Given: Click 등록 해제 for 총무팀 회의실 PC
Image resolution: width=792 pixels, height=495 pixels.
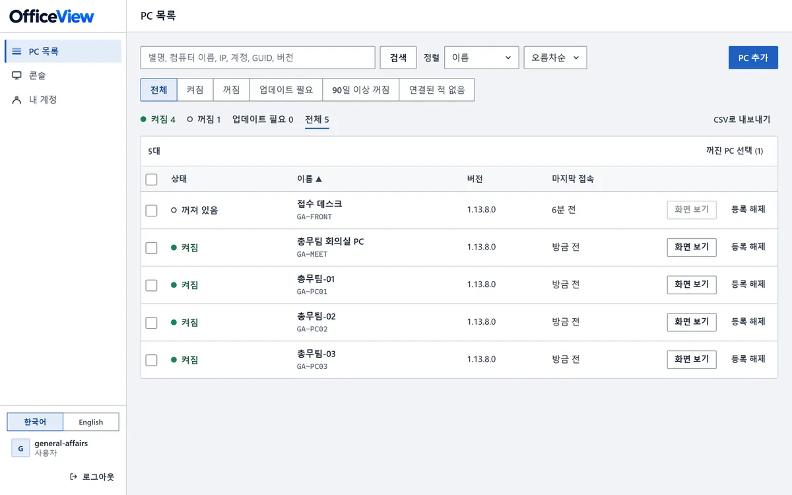Looking at the screenshot, I should coord(748,247).
